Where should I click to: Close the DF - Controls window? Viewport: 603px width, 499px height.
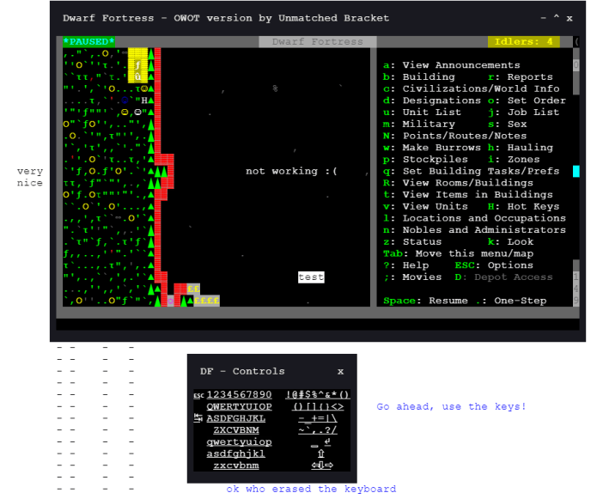(340, 372)
